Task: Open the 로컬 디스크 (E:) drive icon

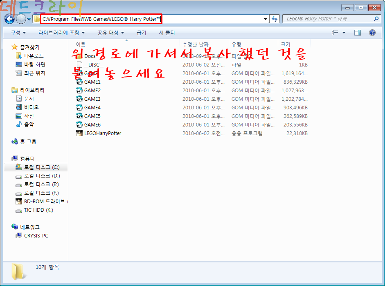Action: [x=19, y=185]
